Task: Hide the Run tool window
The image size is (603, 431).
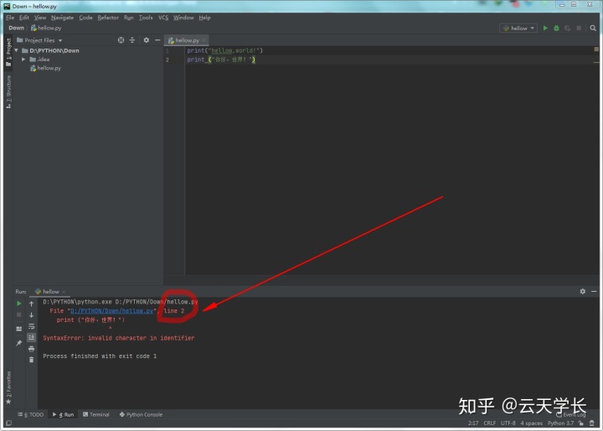Action: 594,292
